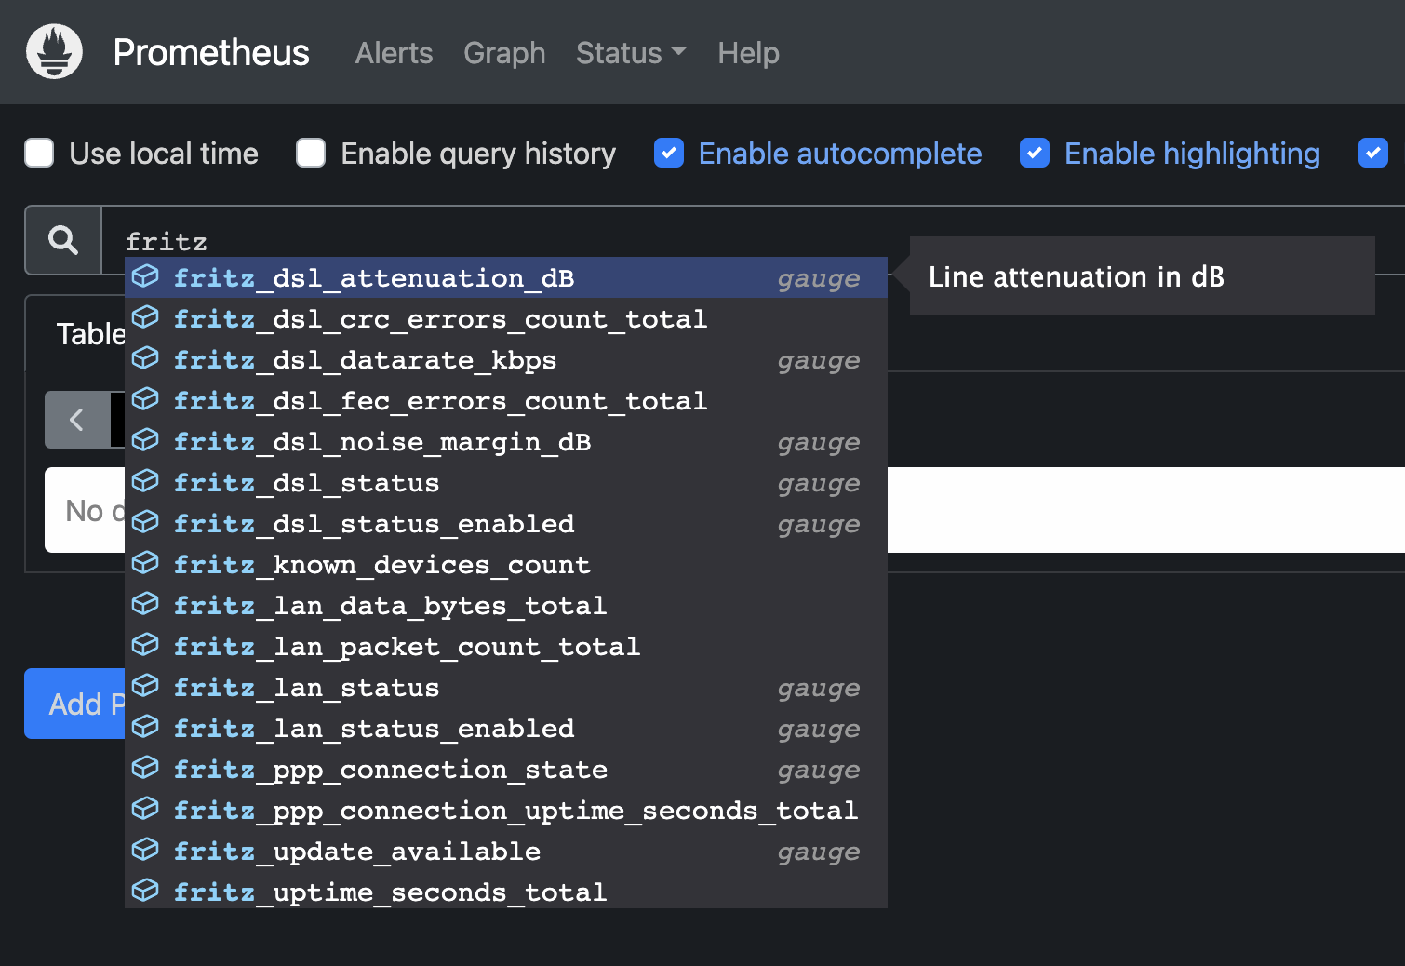Viewport: 1405px width, 966px height.
Task: Click the cube icon beside fritz_dsl_status_enabled
Action: pos(145,522)
